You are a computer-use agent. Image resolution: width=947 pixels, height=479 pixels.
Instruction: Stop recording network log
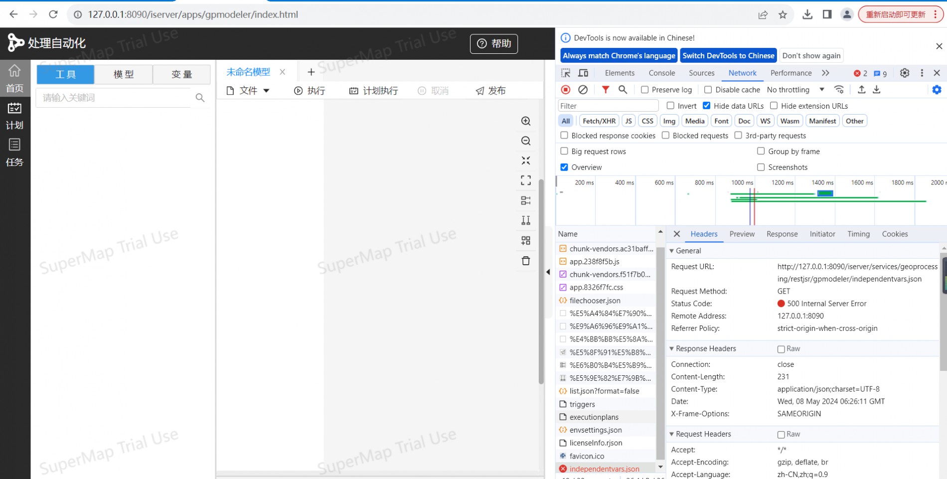click(566, 90)
